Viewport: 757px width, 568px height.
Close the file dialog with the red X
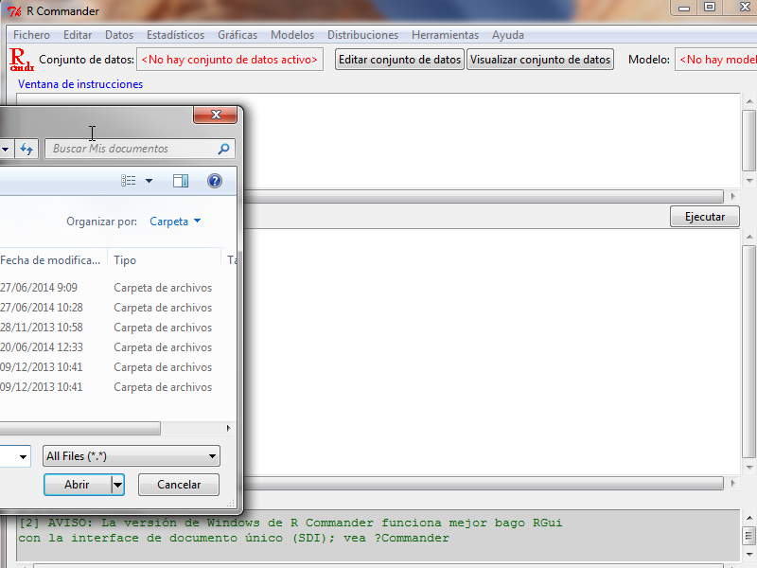(x=215, y=115)
